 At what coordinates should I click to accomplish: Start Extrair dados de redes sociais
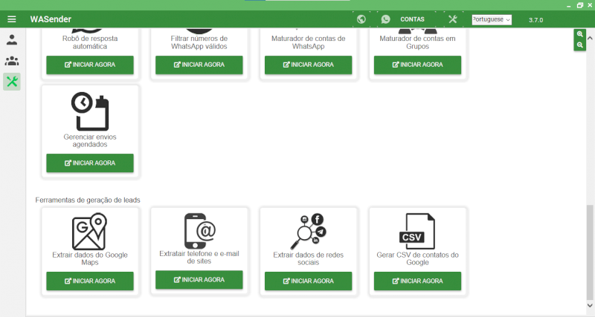[309, 281]
